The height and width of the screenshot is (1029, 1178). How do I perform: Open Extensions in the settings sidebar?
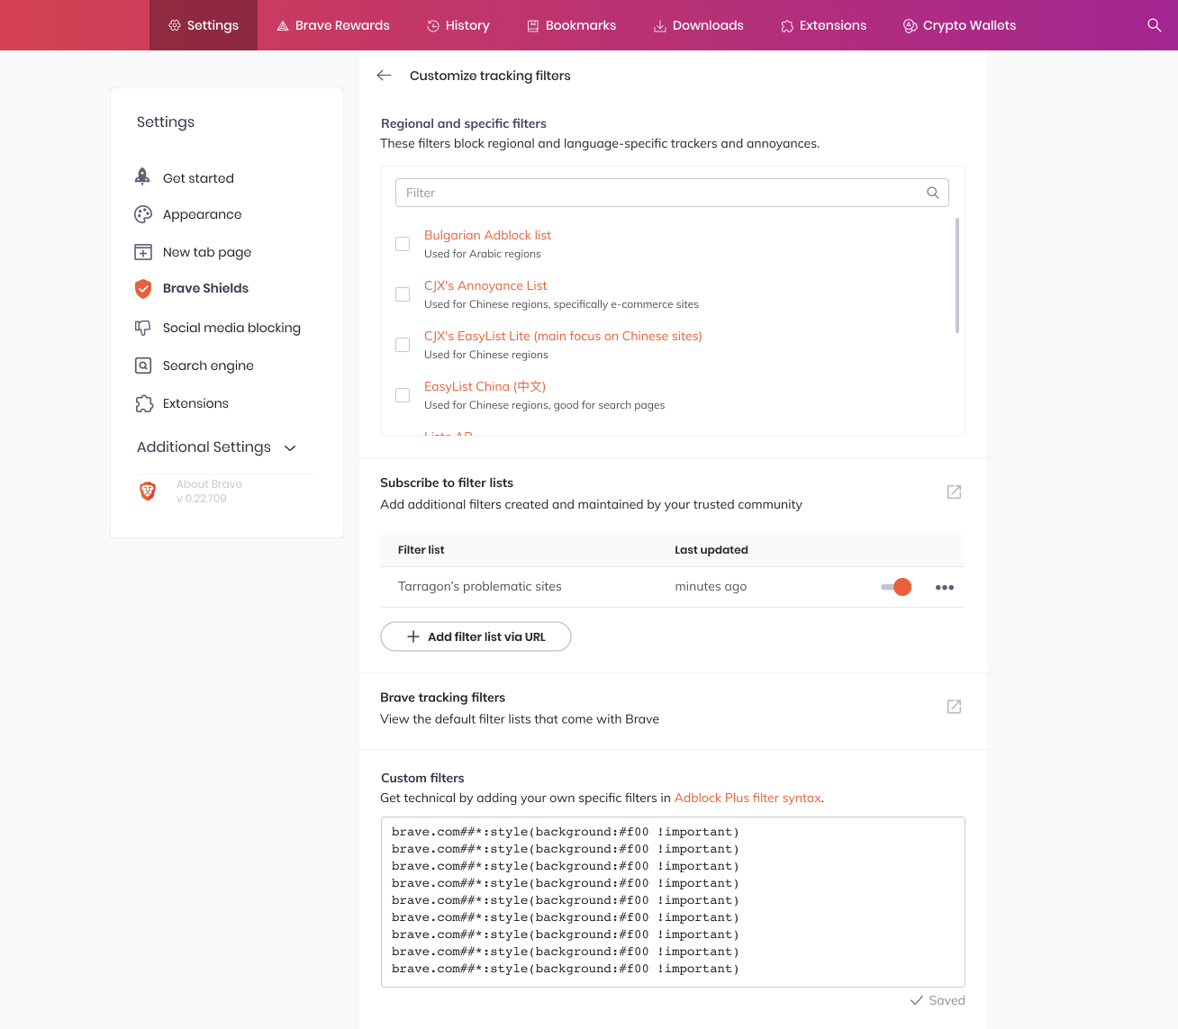tap(195, 403)
